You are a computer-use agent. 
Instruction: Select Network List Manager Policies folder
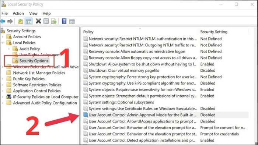tap(39, 73)
